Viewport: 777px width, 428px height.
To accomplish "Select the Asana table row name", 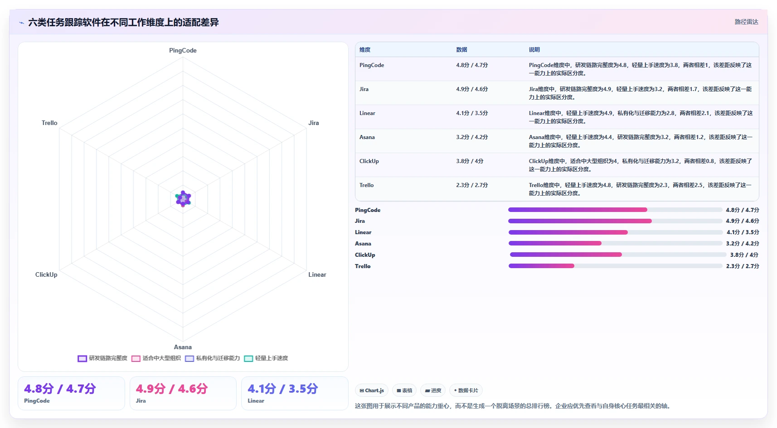I will point(367,137).
